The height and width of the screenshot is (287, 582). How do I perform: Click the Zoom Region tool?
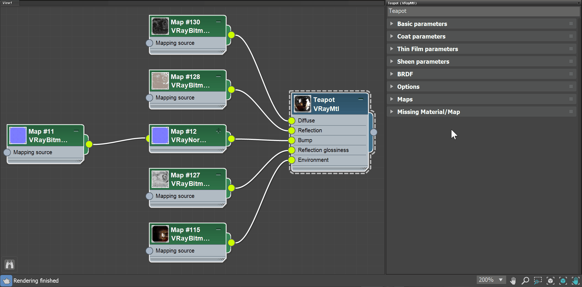[538, 280]
